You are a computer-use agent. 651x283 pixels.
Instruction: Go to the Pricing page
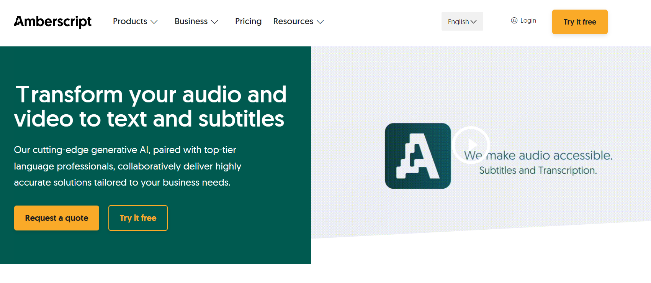(248, 21)
